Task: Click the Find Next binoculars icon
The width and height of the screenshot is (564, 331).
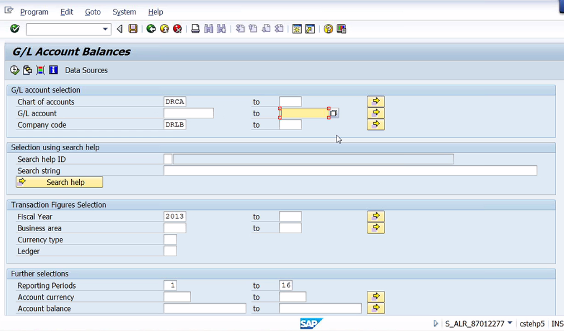Action: tap(222, 29)
